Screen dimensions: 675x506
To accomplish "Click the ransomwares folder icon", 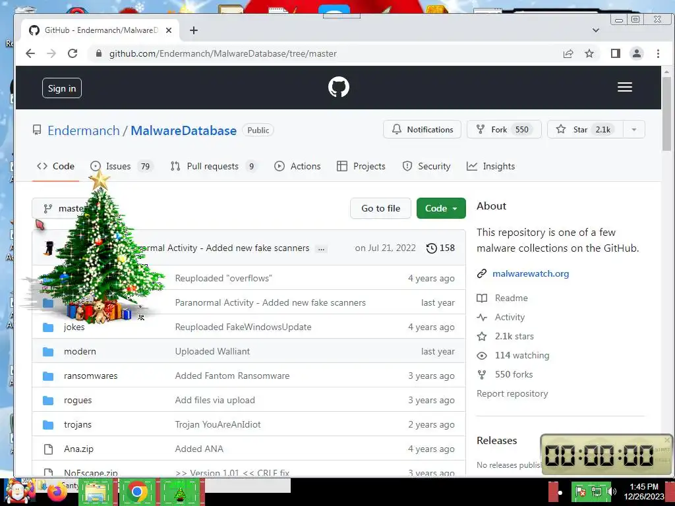I will point(48,376).
